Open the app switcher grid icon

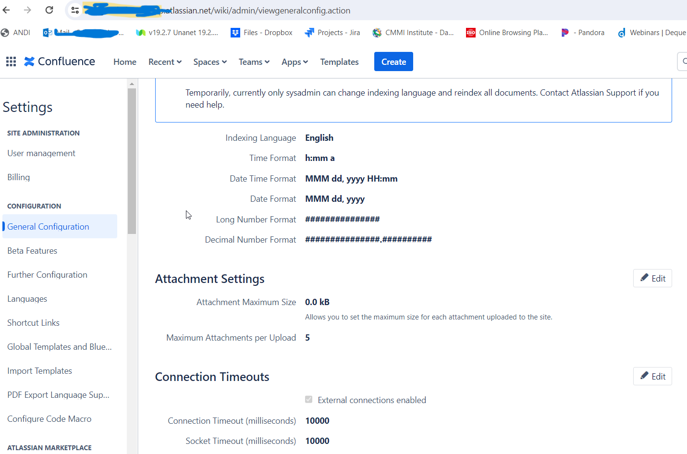pyautogui.click(x=11, y=61)
